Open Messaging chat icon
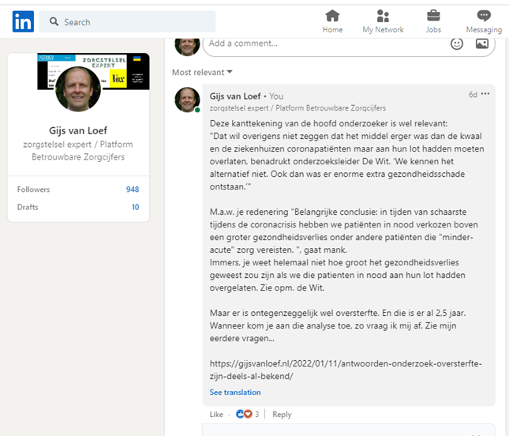This screenshot has height=436, width=509. pyautogui.click(x=484, y=16)
